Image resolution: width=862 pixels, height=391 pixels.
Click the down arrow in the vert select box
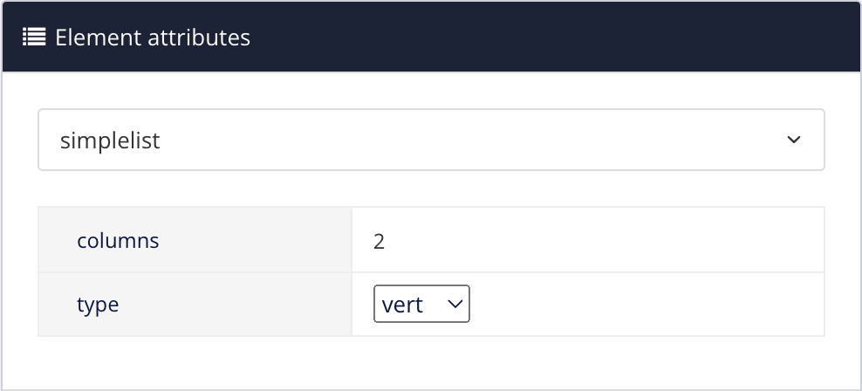point(454,304)
